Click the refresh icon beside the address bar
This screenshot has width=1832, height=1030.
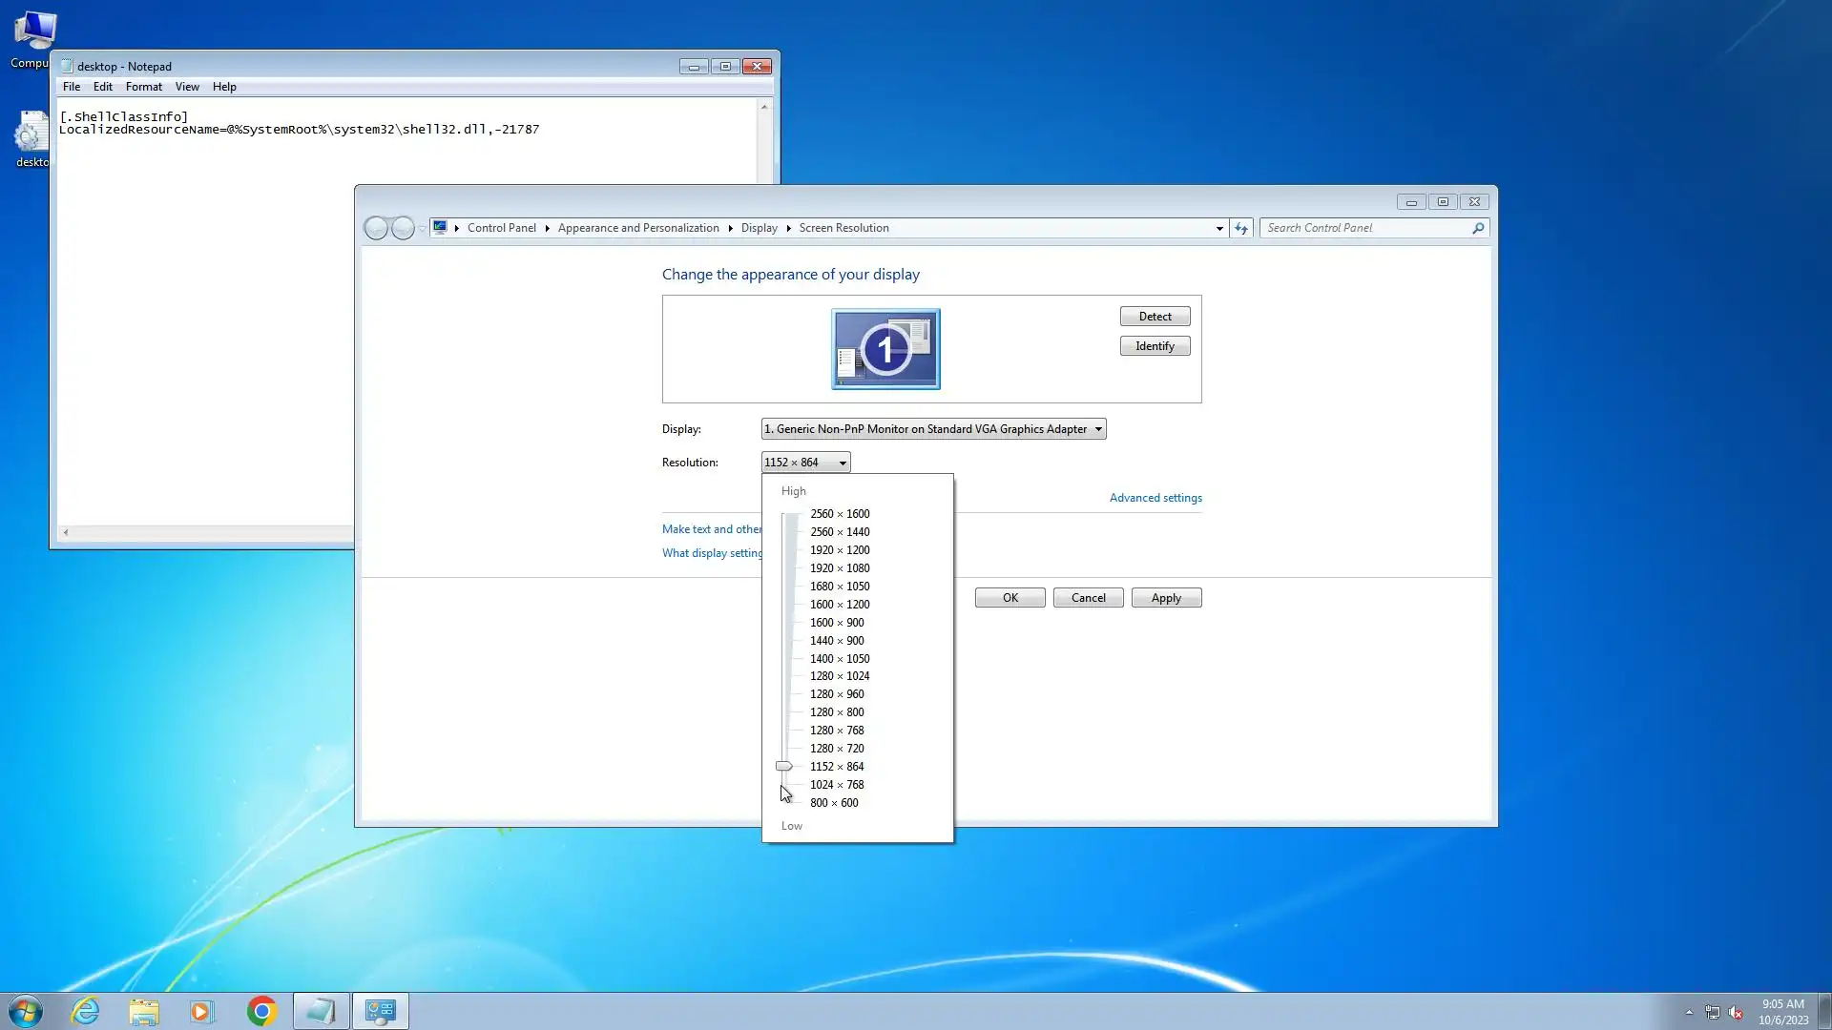coord(1241,228)
